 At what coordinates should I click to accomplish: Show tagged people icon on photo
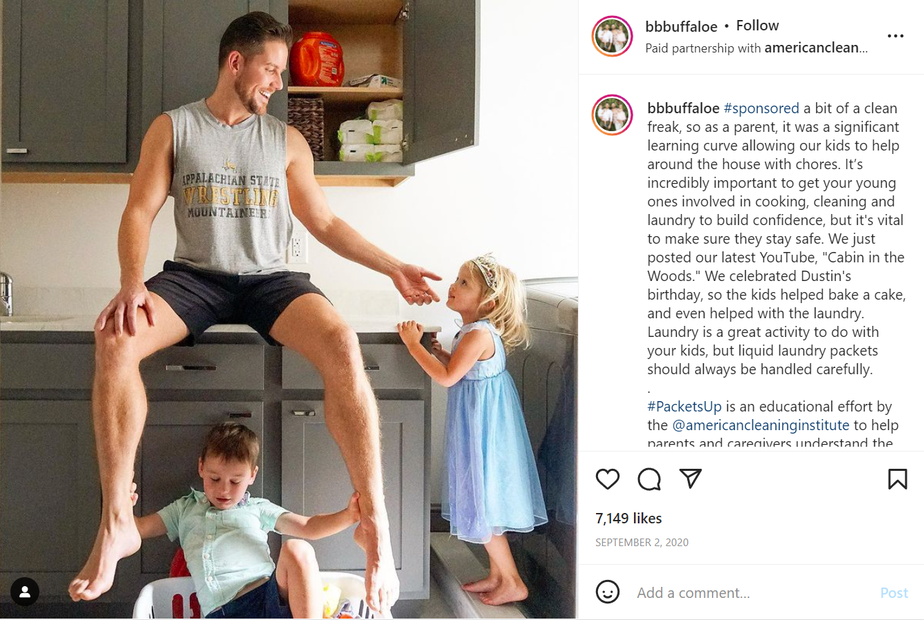tap(25, 592)
